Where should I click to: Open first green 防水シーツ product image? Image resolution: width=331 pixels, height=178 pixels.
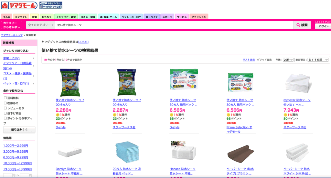click(70, 82)
